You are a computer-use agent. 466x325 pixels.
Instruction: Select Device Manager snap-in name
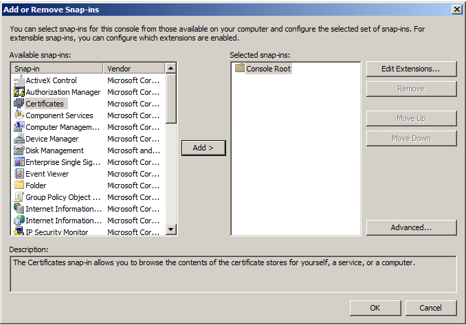[52, 139]
